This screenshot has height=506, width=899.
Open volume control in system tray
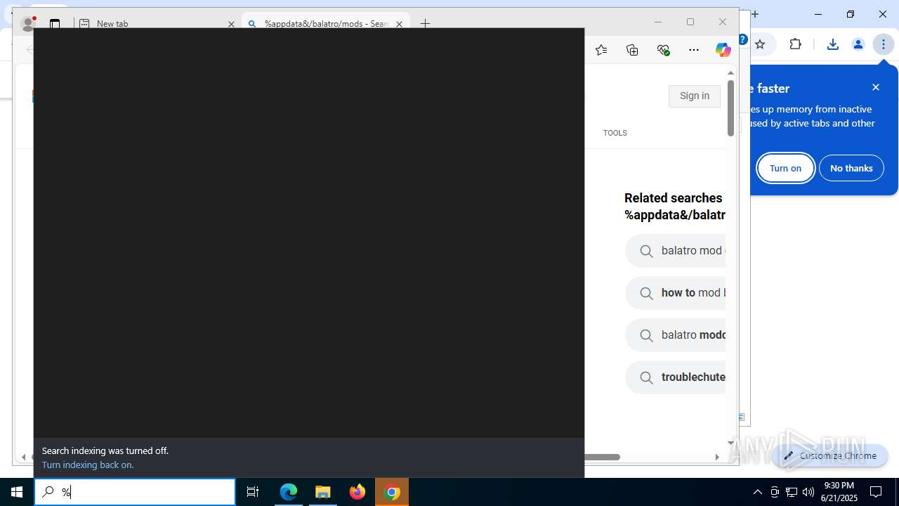tap(808, 492)
